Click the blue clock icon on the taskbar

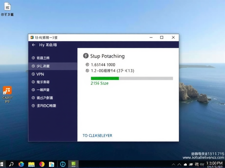(62, 164)
